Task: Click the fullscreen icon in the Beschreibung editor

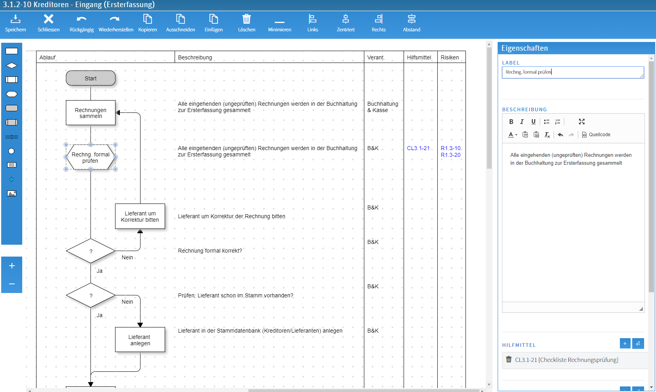Action: click(x=582, y=122)
